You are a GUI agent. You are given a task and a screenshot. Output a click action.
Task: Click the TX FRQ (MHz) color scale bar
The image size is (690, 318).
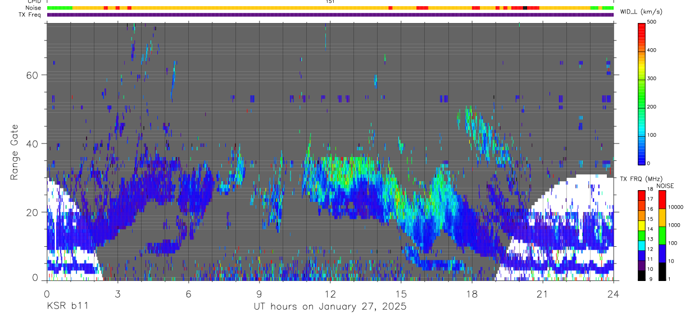(641, 235)
